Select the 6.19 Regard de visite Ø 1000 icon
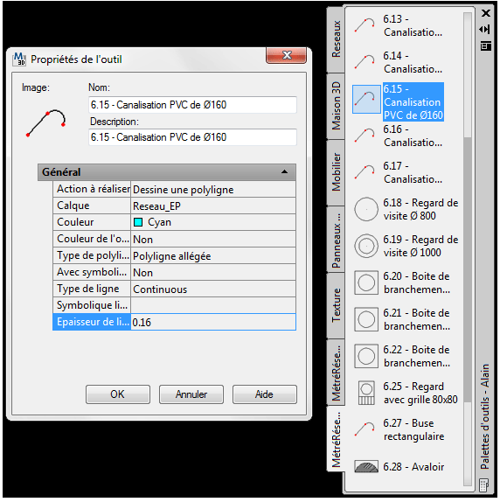This screenshot has width=500, height=502. 366,246
